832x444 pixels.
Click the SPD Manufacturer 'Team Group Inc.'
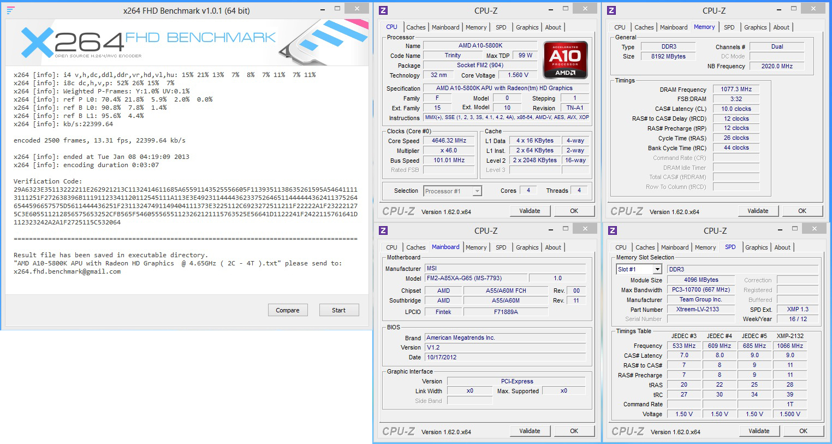click(x=701, y=300)
